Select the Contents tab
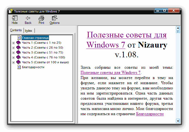Viewport: 189px width, 132px height. 16,30
